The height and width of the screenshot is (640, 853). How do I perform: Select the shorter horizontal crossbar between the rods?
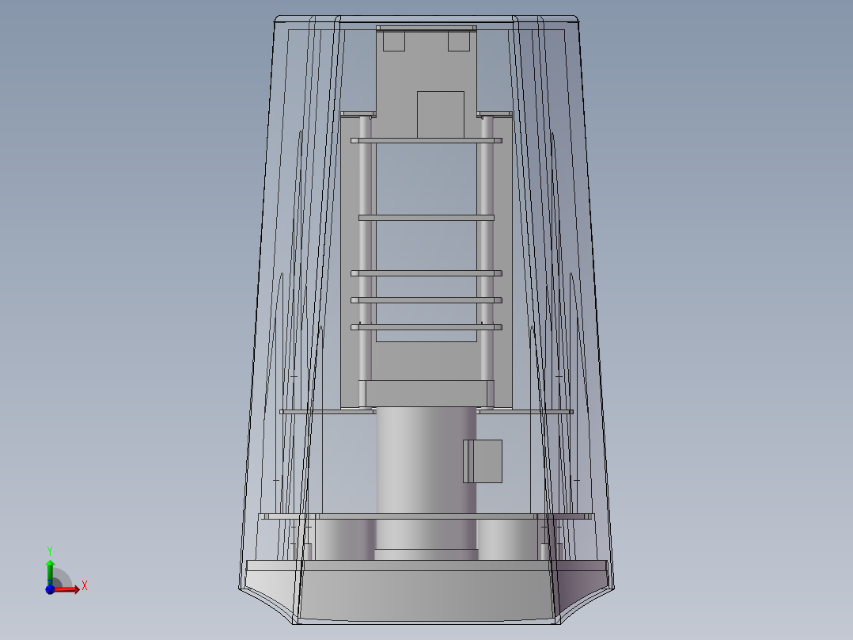[x=426, y=218]
